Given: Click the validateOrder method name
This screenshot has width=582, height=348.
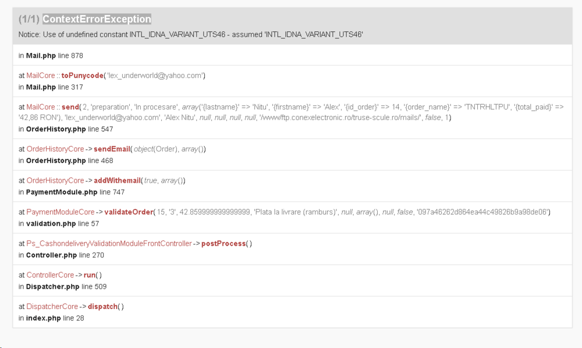Looking at the screenshot, I should coord(129,212).
